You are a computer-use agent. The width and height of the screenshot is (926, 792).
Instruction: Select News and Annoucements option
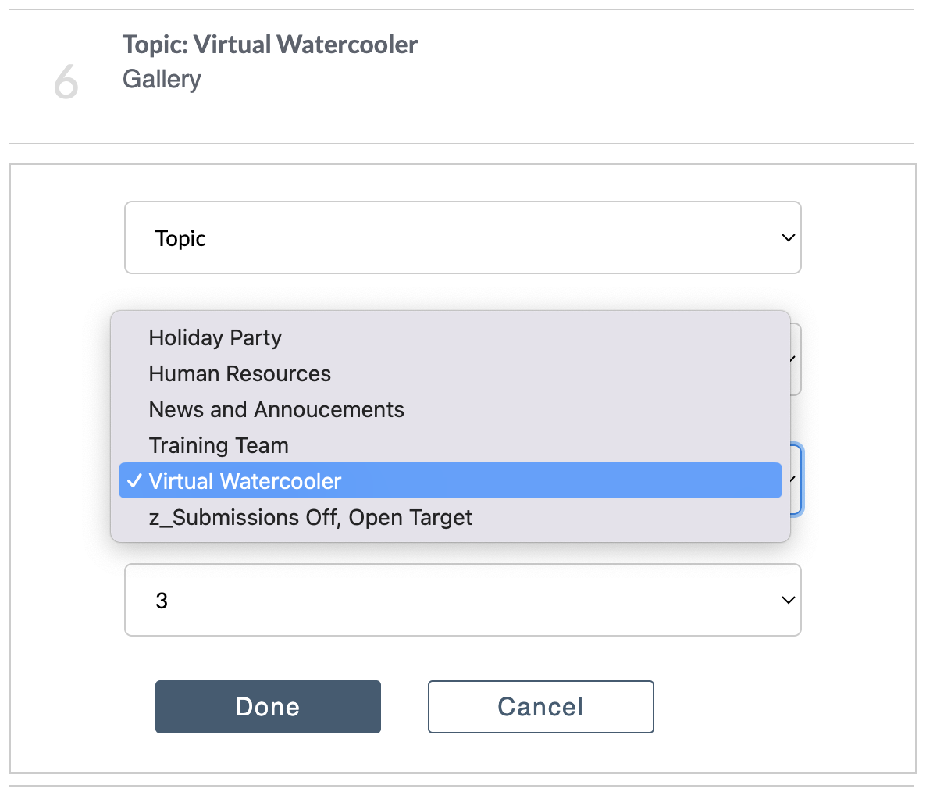click(450, 410)
